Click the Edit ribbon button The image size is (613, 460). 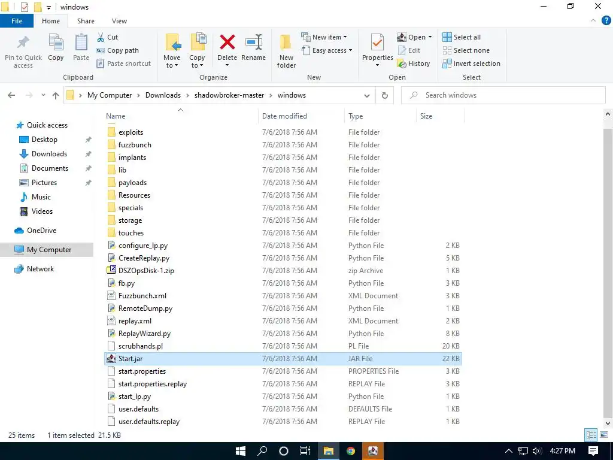click(409, 50)
